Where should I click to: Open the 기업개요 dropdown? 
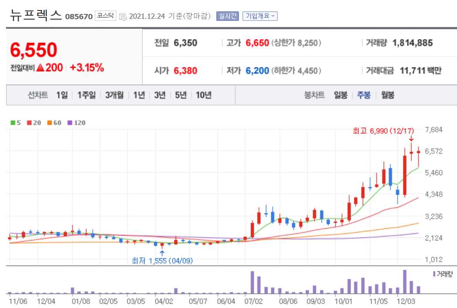(260, 16)
